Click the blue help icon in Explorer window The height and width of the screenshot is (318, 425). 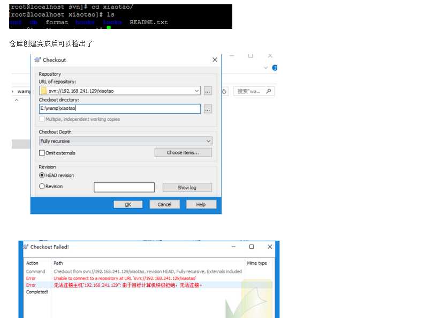(x=275, y=68)
